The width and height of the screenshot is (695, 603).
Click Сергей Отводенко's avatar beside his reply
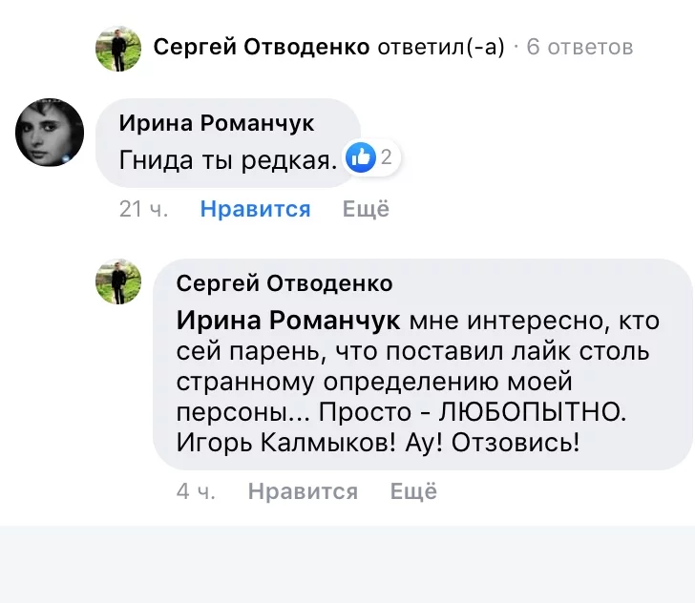pos(118,281)
